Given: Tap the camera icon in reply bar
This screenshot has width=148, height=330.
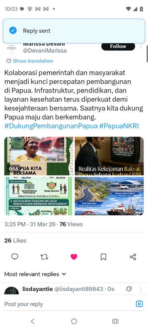Looking at the screenshot, I should pyautogui.click(x=139, y=304).
